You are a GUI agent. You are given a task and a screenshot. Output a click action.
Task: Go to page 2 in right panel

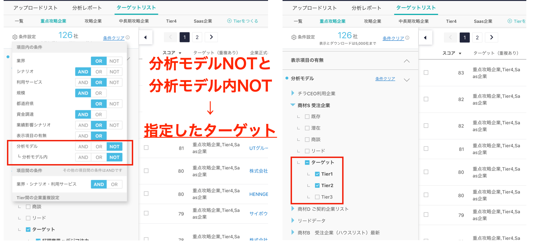point(477,37)
